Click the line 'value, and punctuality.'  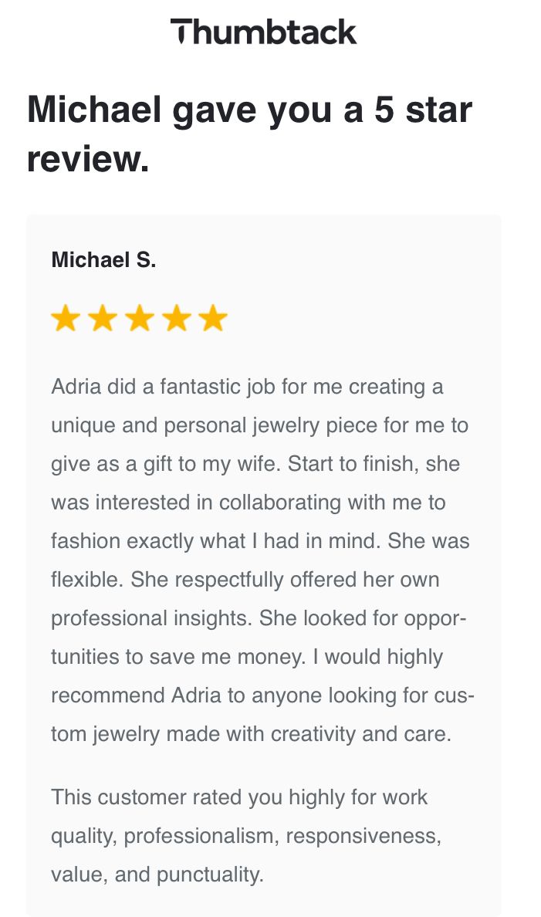coord(157,875)
